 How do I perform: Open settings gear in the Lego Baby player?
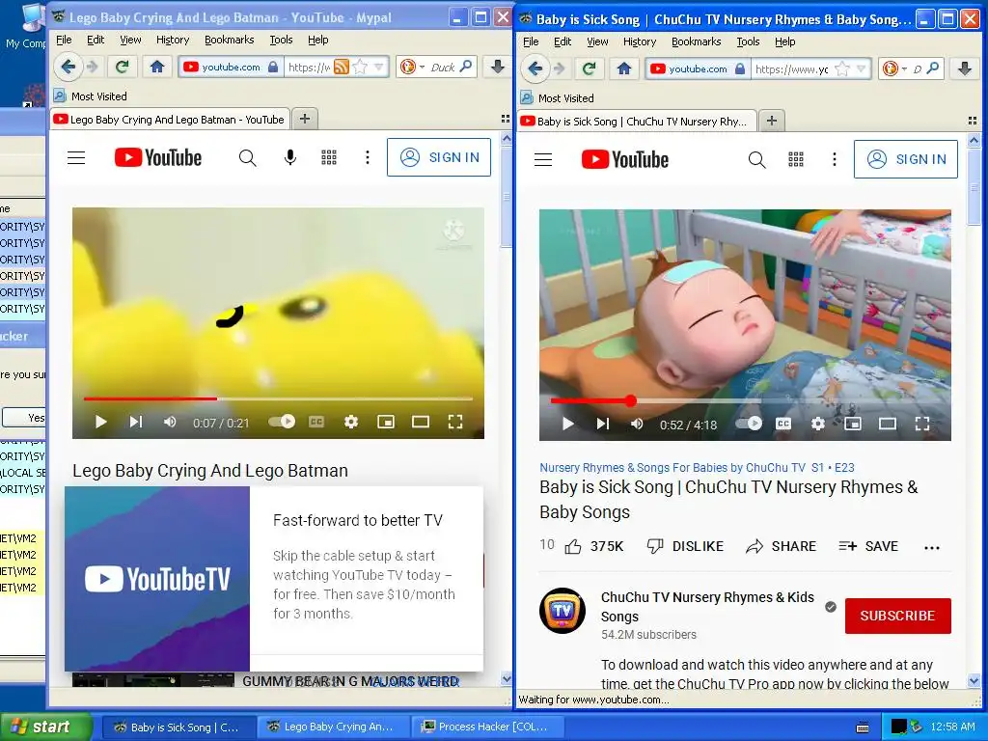click(x=351, y=422)
